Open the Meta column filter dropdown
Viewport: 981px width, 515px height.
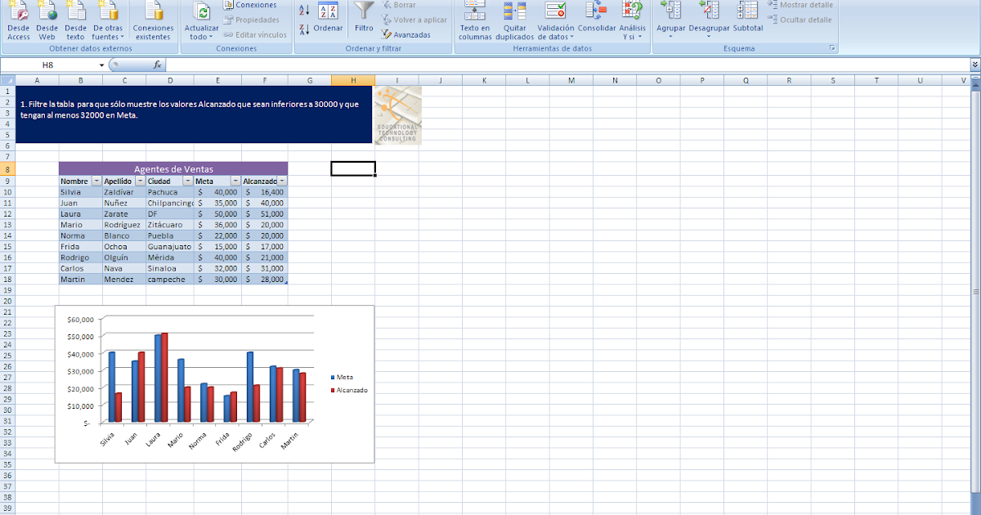pyautogui.click(x=235, y=181)
